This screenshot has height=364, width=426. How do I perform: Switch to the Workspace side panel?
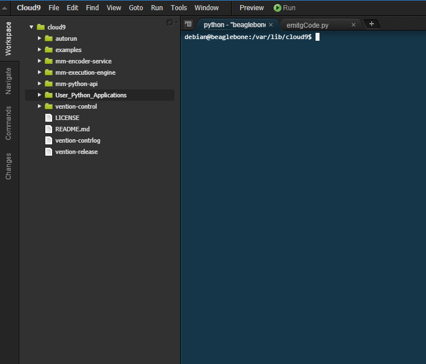click(x=8, y=38)
